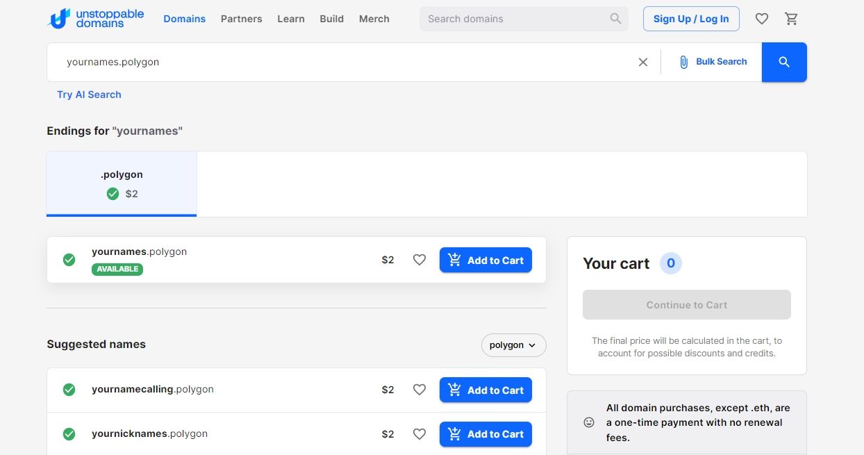Click the paperclip Bulk Search icon
The width and height of the screenshot is (864, 455).
click(683, 62)
